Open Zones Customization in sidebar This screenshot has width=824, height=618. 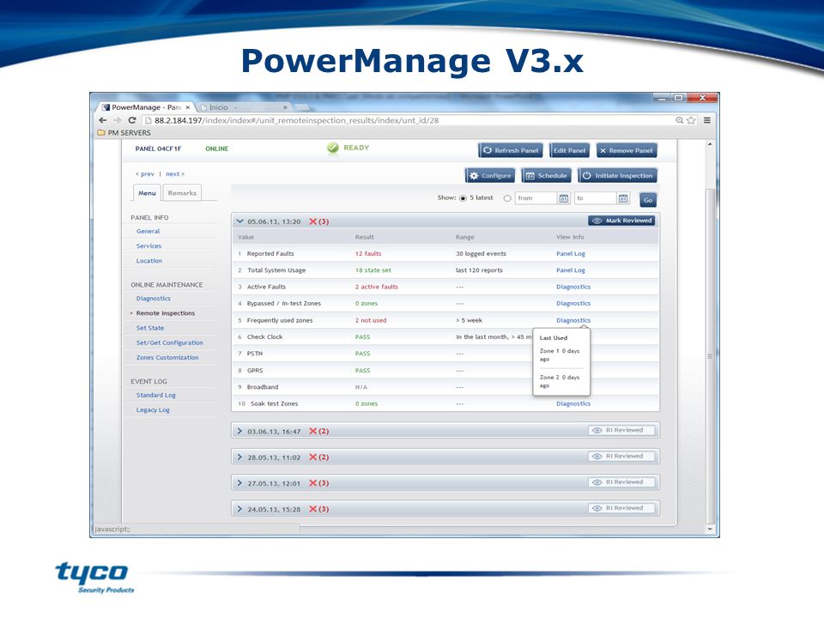167,357
